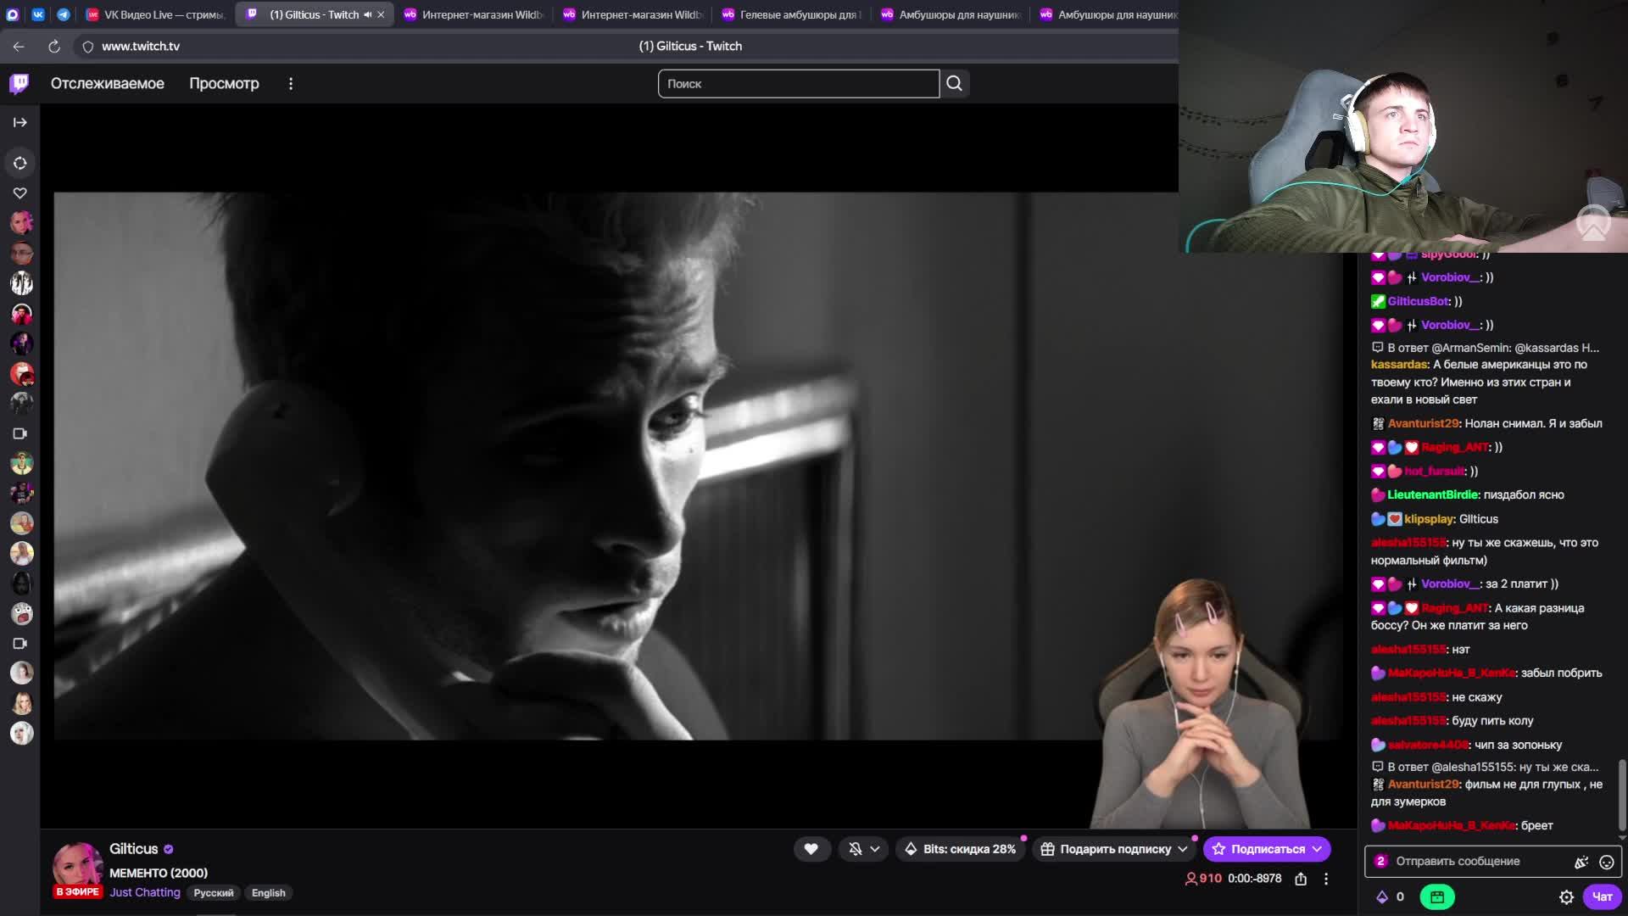Screen dimensions: 1628x916
Task: Close the Gilticus - Twitch tab
Action: tap(381, 14)
